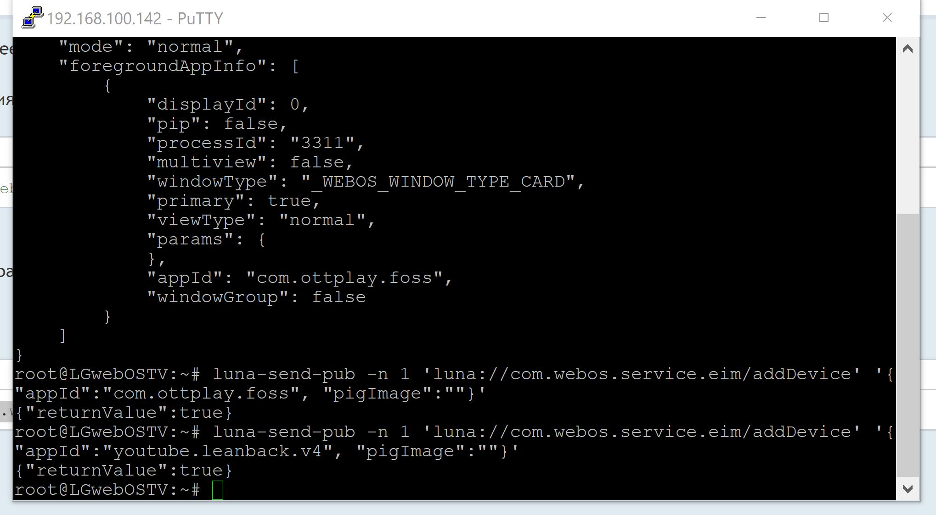Click the title bar text 192.168.100.142 - PuTTY

point(135,19)
